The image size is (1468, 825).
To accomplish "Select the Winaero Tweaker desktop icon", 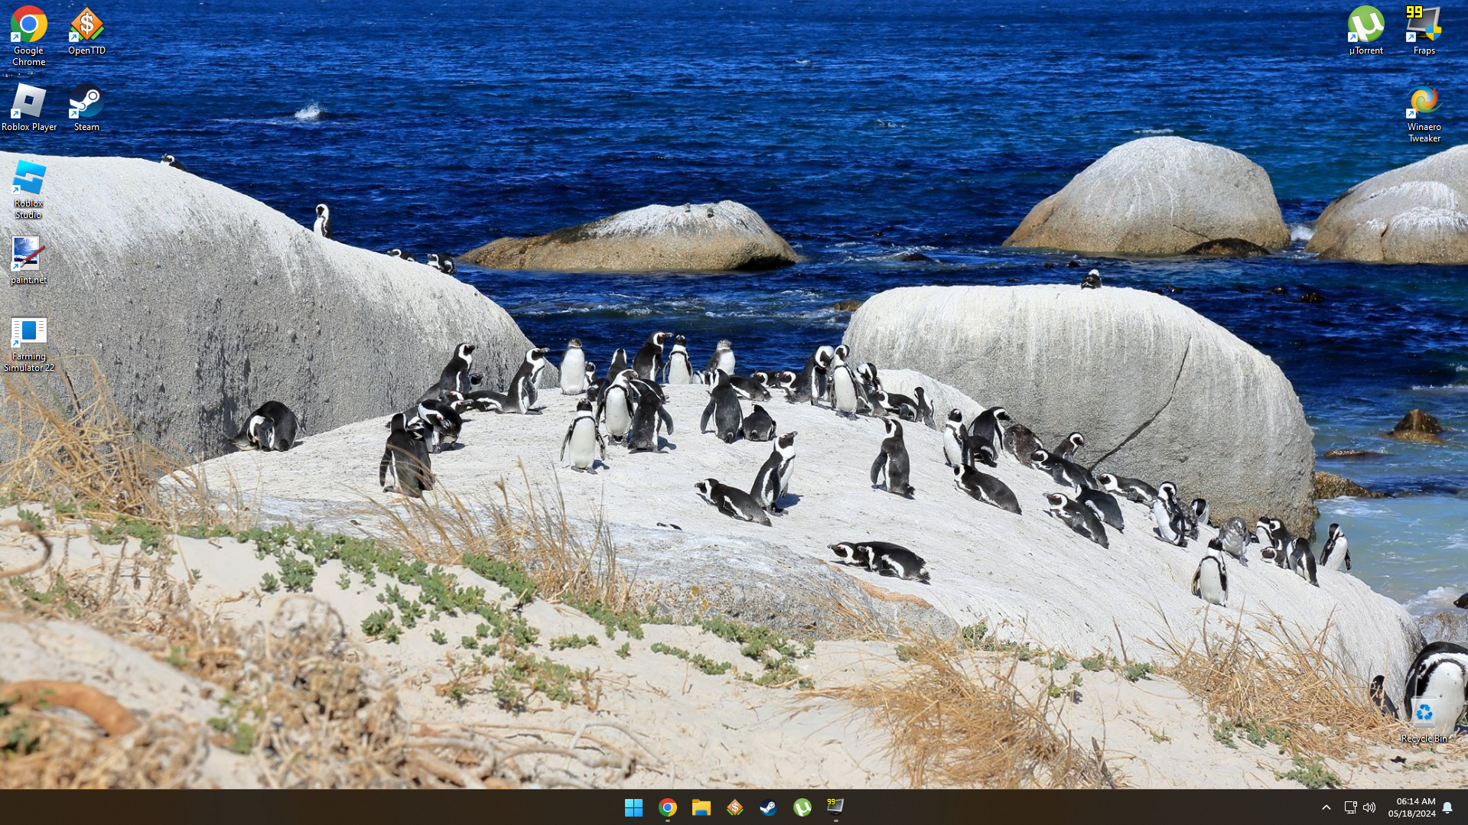I will 1424,112.
